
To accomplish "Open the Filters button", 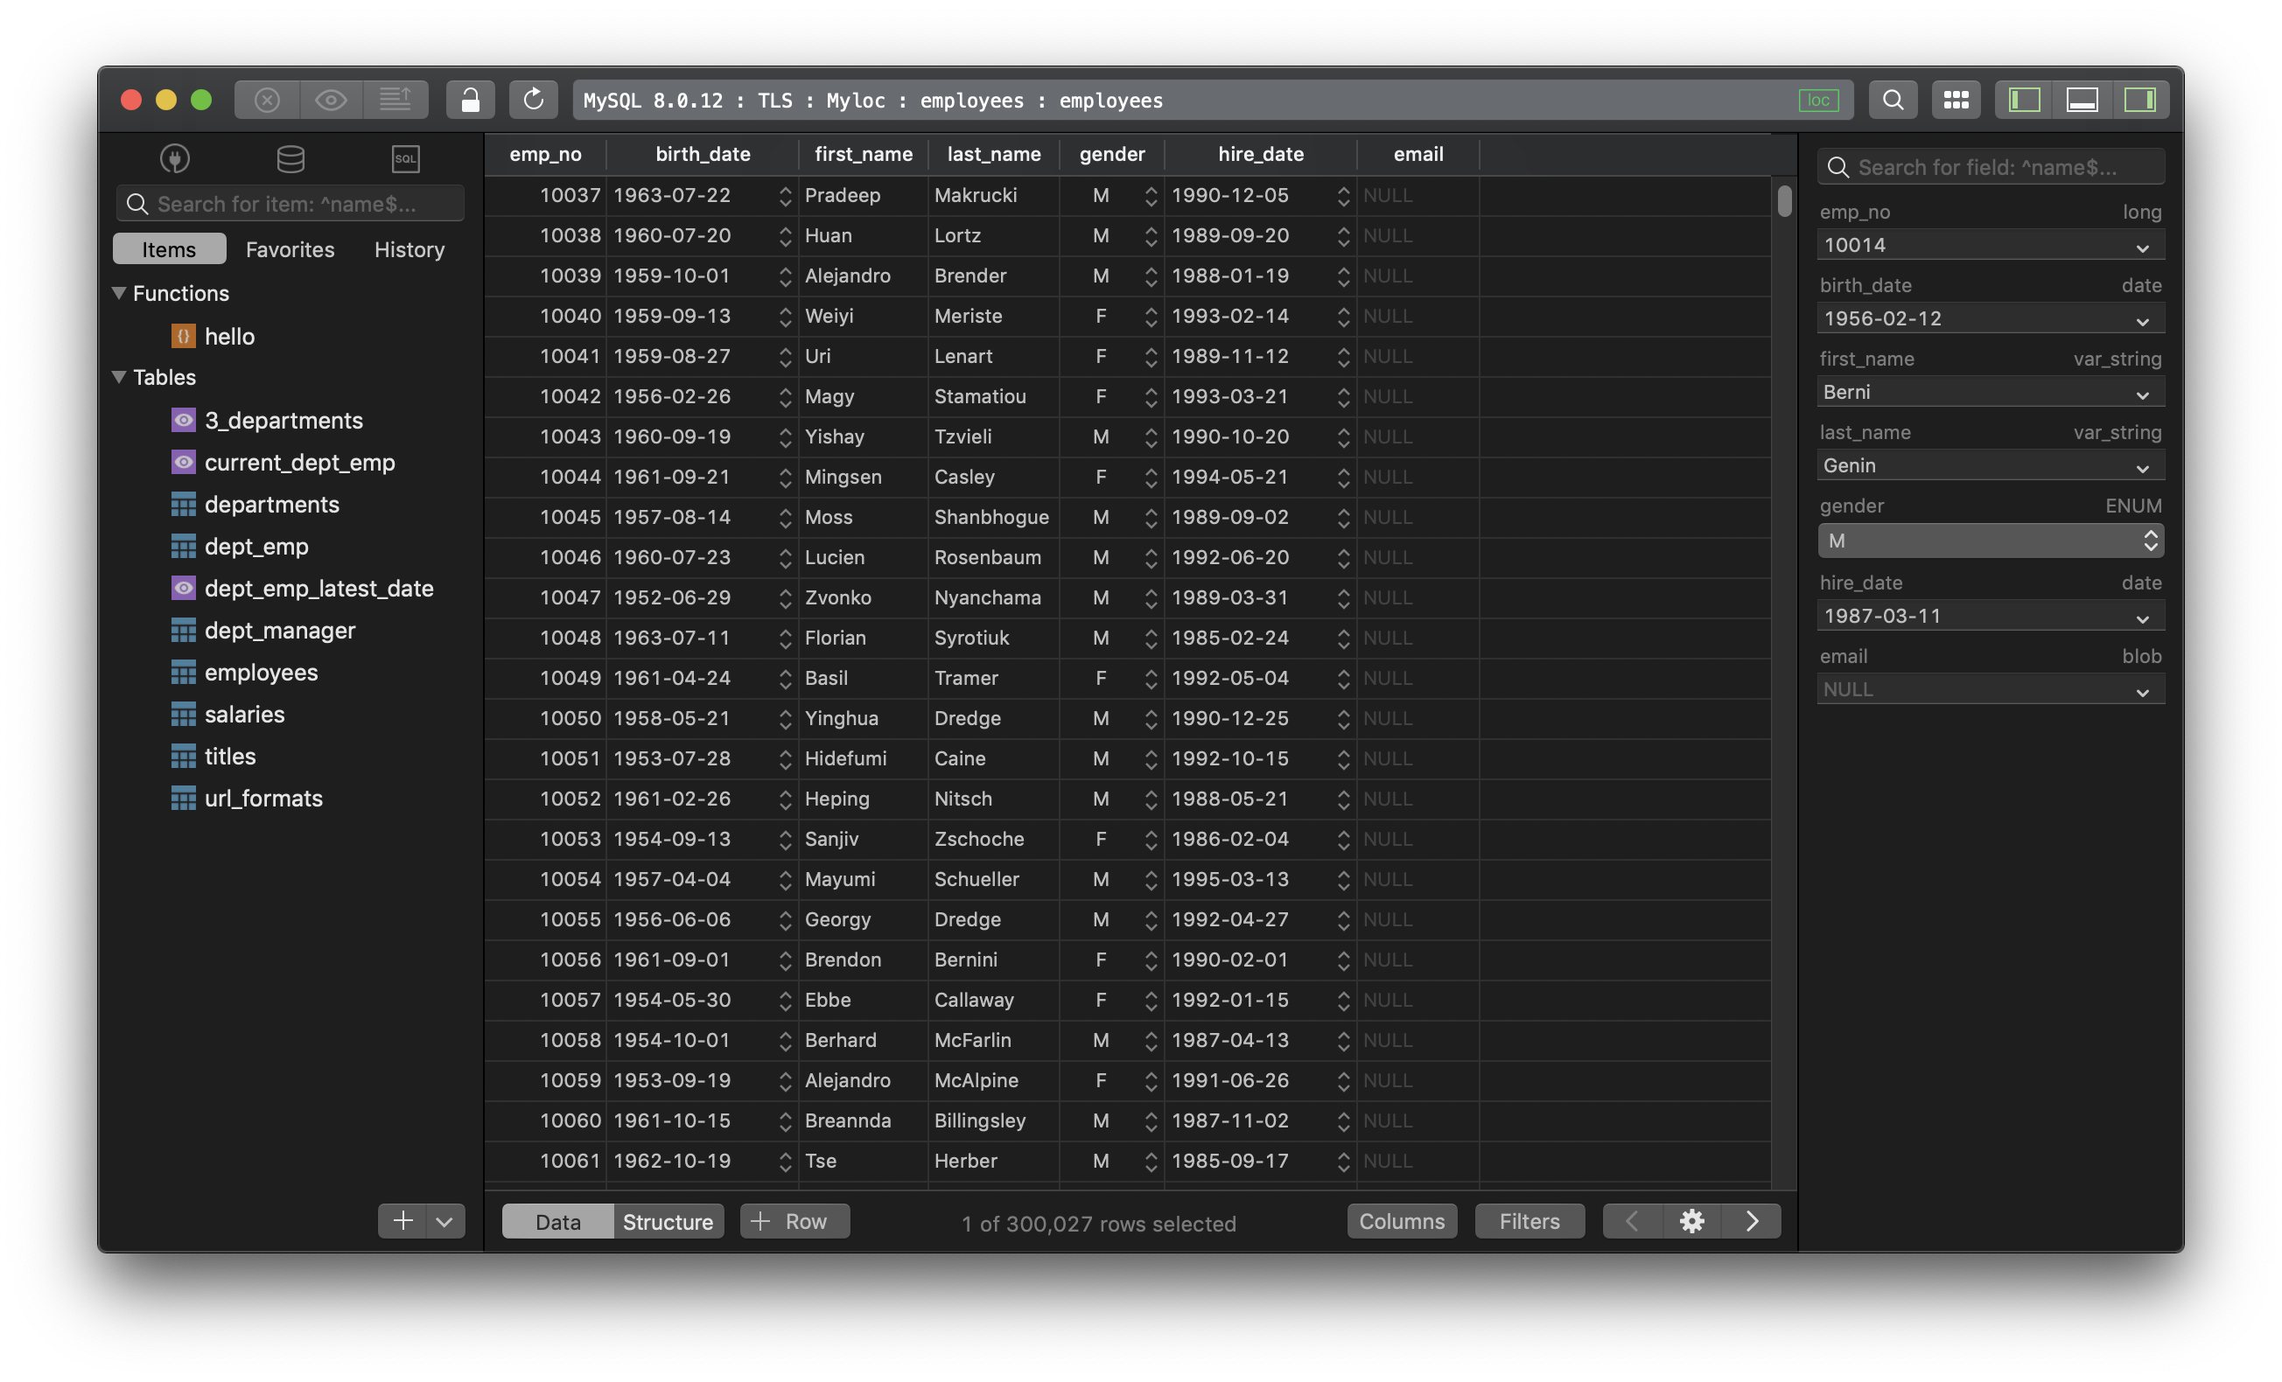I will tap(1530, 1221).
